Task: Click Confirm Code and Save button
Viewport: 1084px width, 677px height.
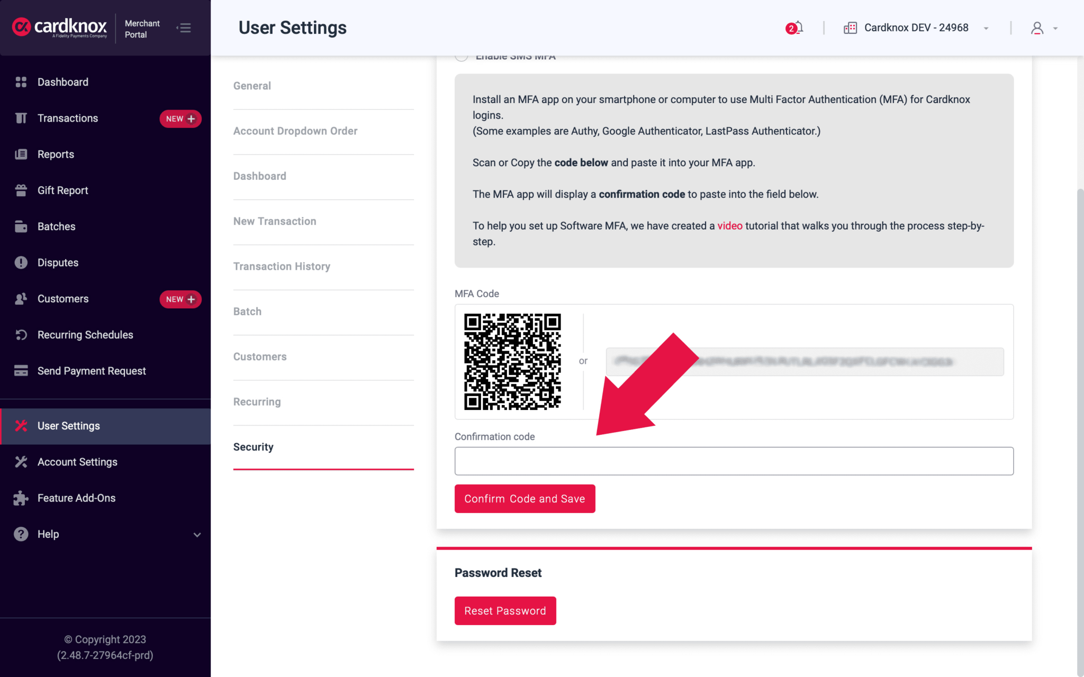Action: pyautogui.click(x=525, y=499)
